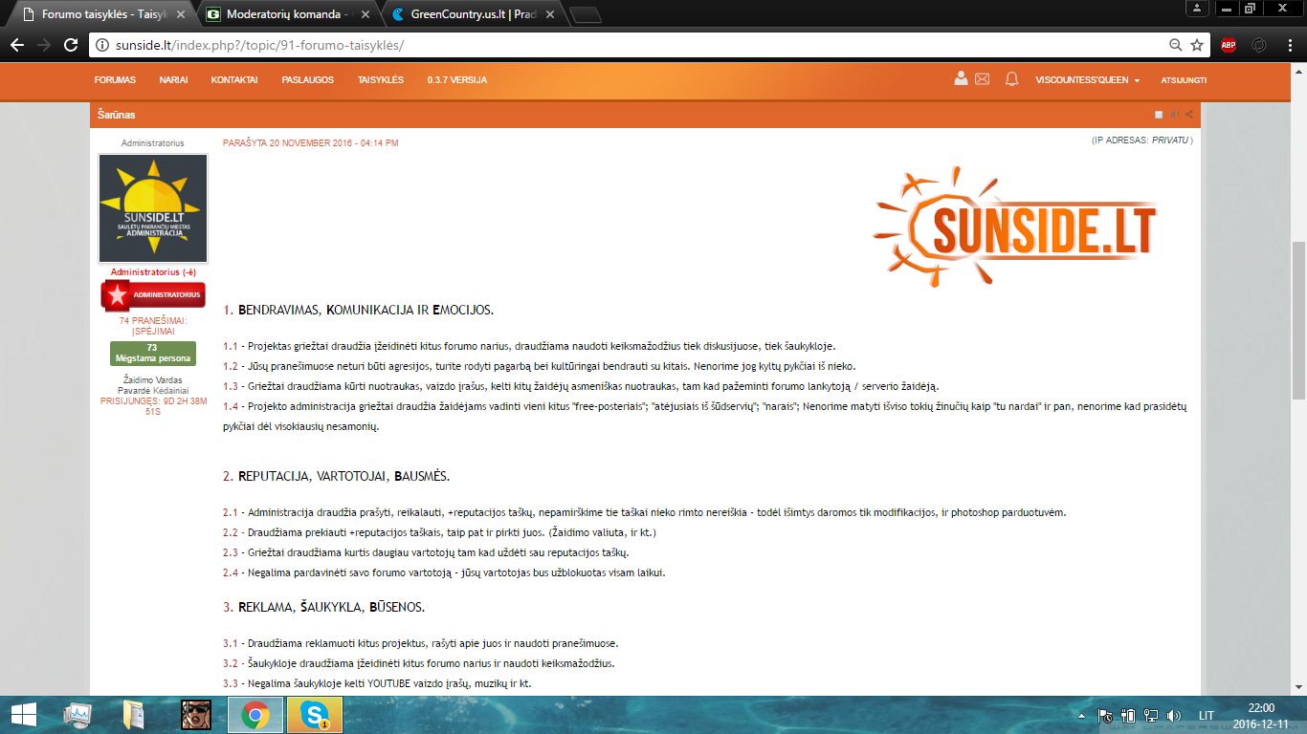
Task: Open the notifications bell in the forum header
Action: [1011, 79]
